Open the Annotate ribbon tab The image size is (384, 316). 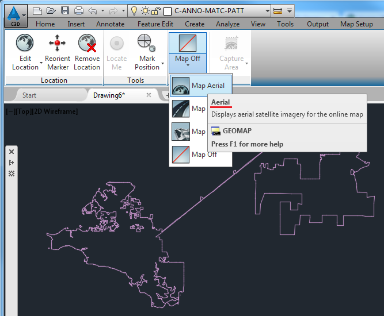tap(110, 24)
